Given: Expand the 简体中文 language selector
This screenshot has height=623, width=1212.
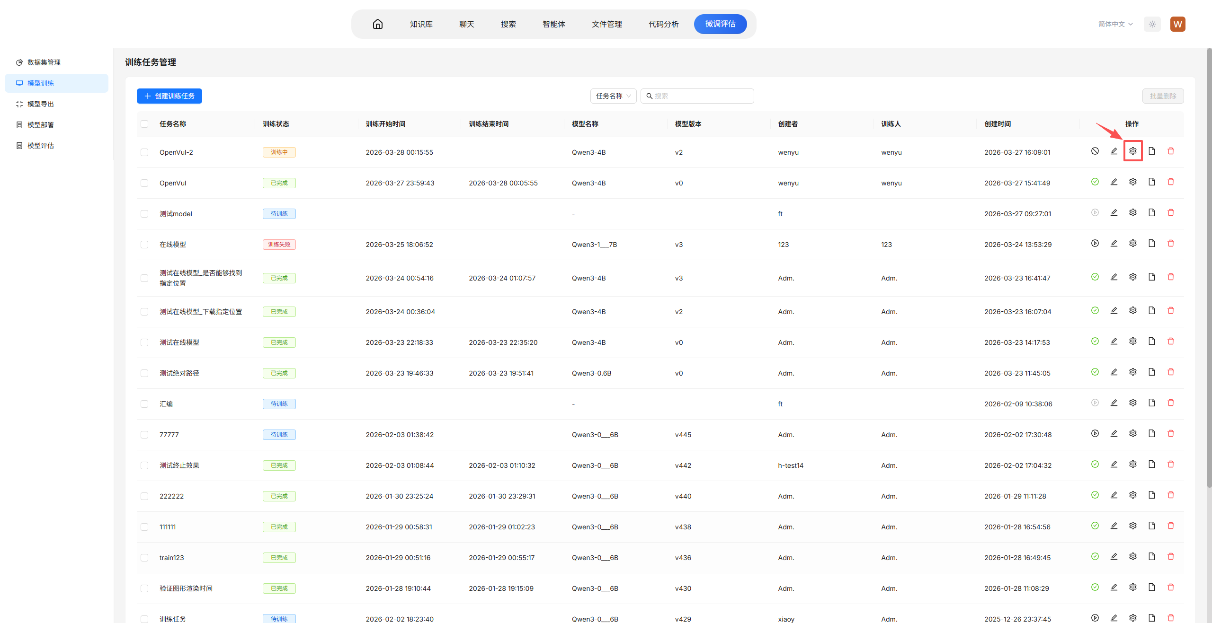Looking at the screenshot, I should point(1115,24).
